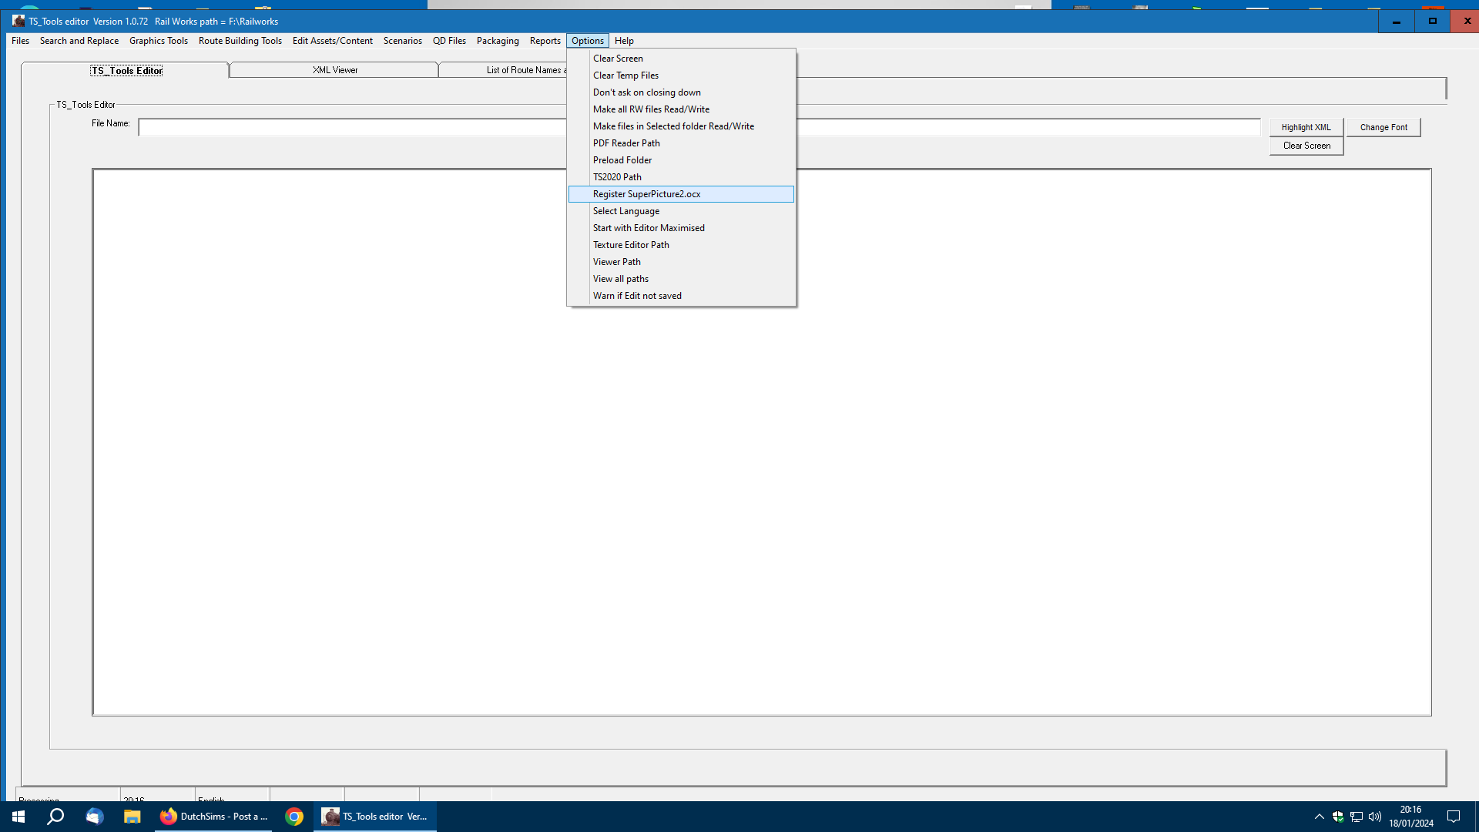This screenshot has width=1479, height=832.
Task: Close the Options menu
Action: (588, 41)
